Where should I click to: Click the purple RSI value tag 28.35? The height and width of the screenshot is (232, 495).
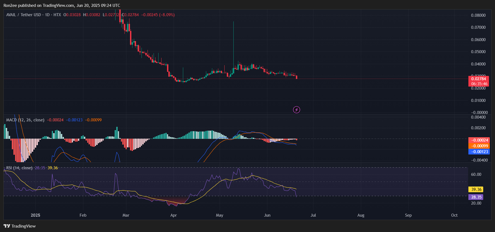click(x=476, y=197)
